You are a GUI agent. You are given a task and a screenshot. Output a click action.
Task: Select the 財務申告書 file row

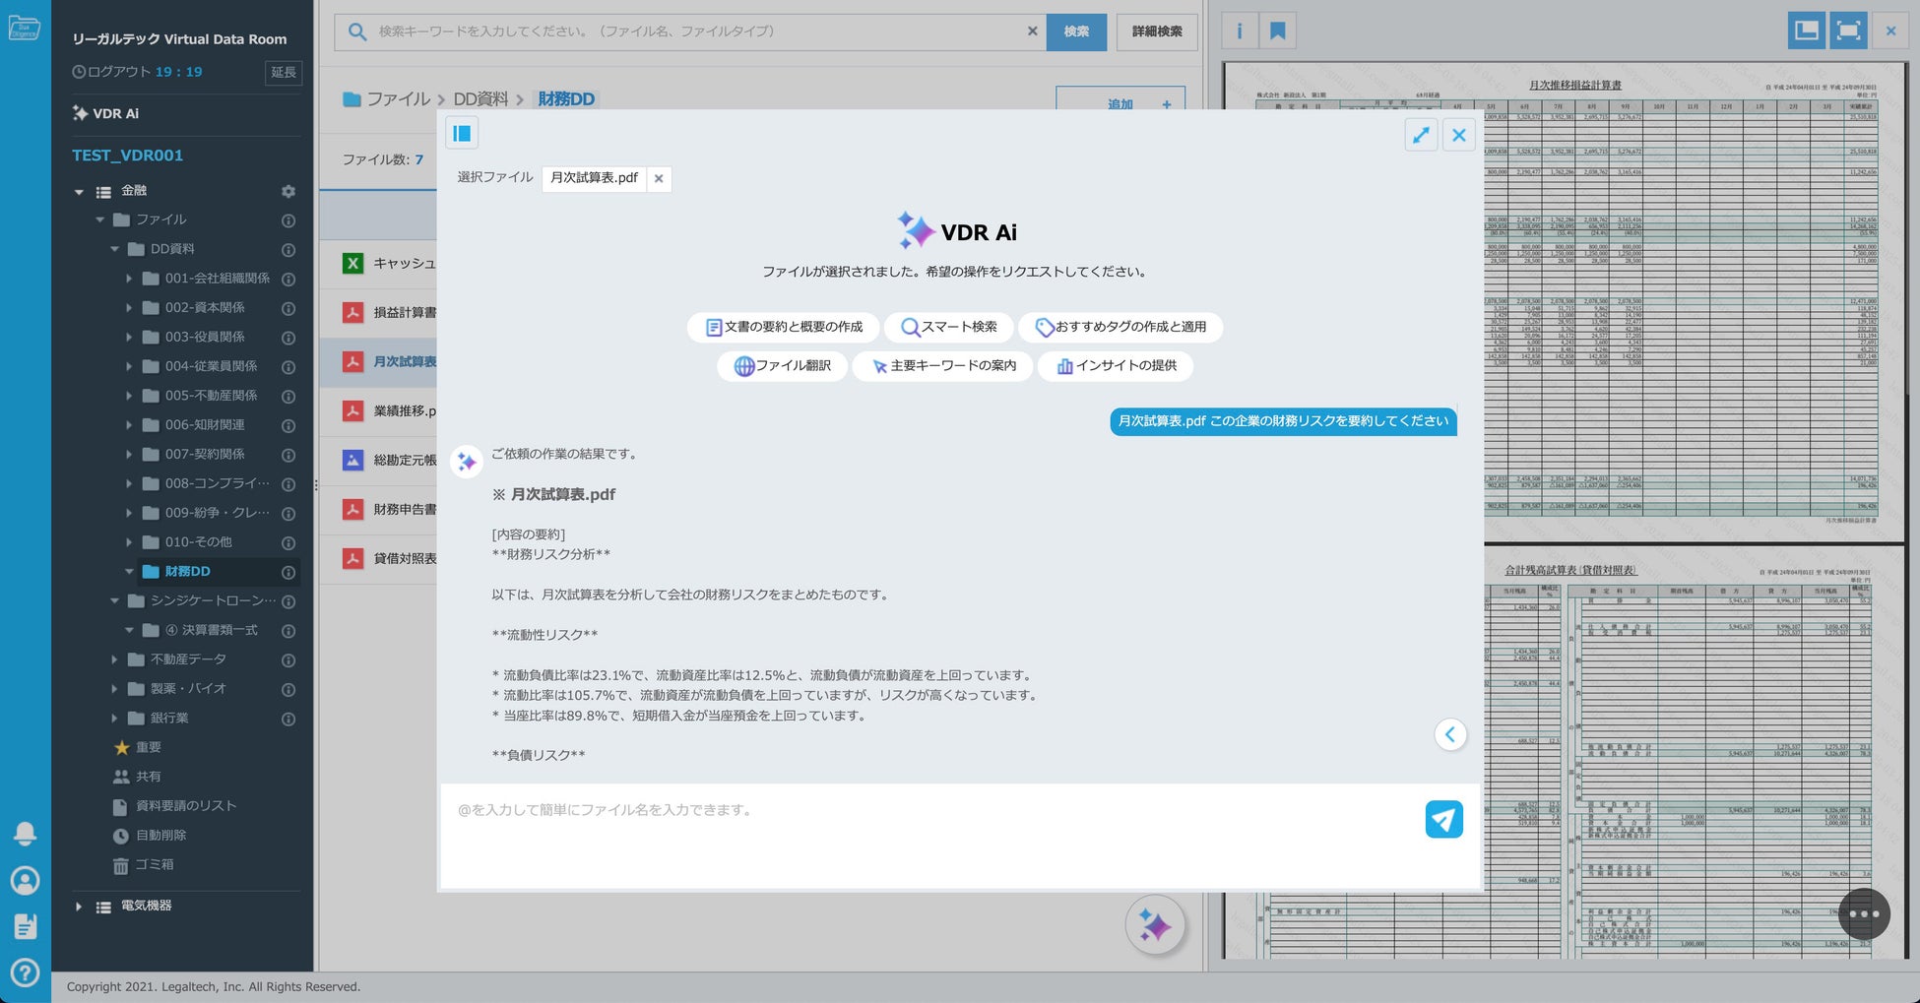tap(379, 509)
